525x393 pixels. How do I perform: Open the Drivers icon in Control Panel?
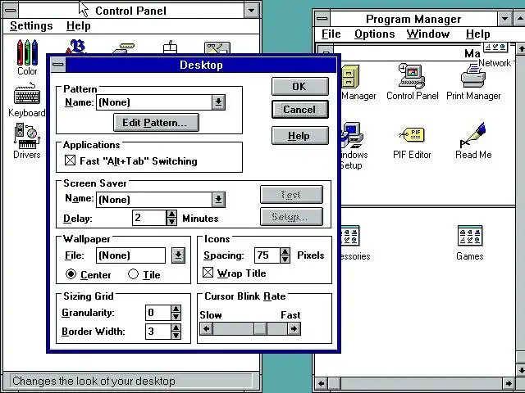27,140
